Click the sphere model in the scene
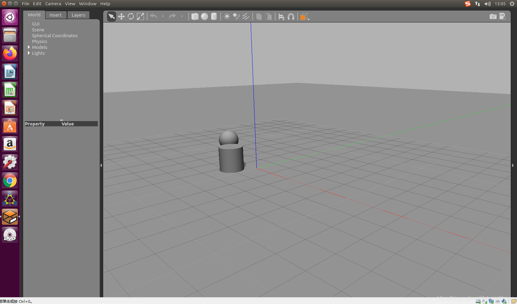The image size is (517, 304). [x=229, y=137]
